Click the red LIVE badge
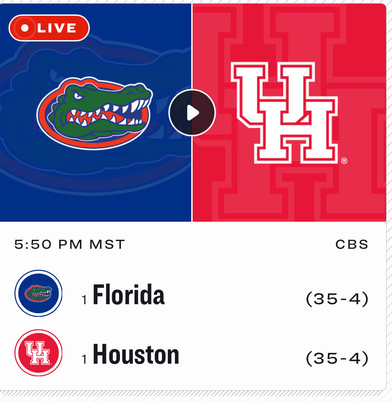Viewport: 392px width, 402px height. click(x=49, y=28)
